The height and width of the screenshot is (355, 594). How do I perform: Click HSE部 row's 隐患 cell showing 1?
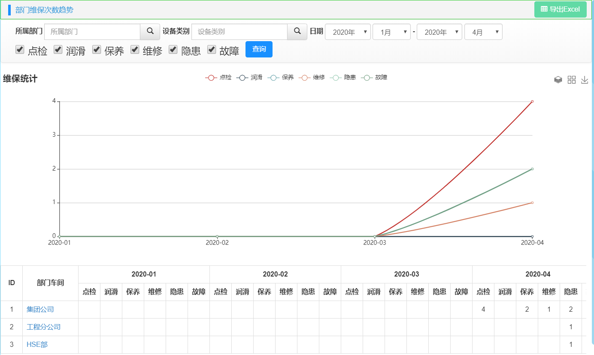[571, 344]
